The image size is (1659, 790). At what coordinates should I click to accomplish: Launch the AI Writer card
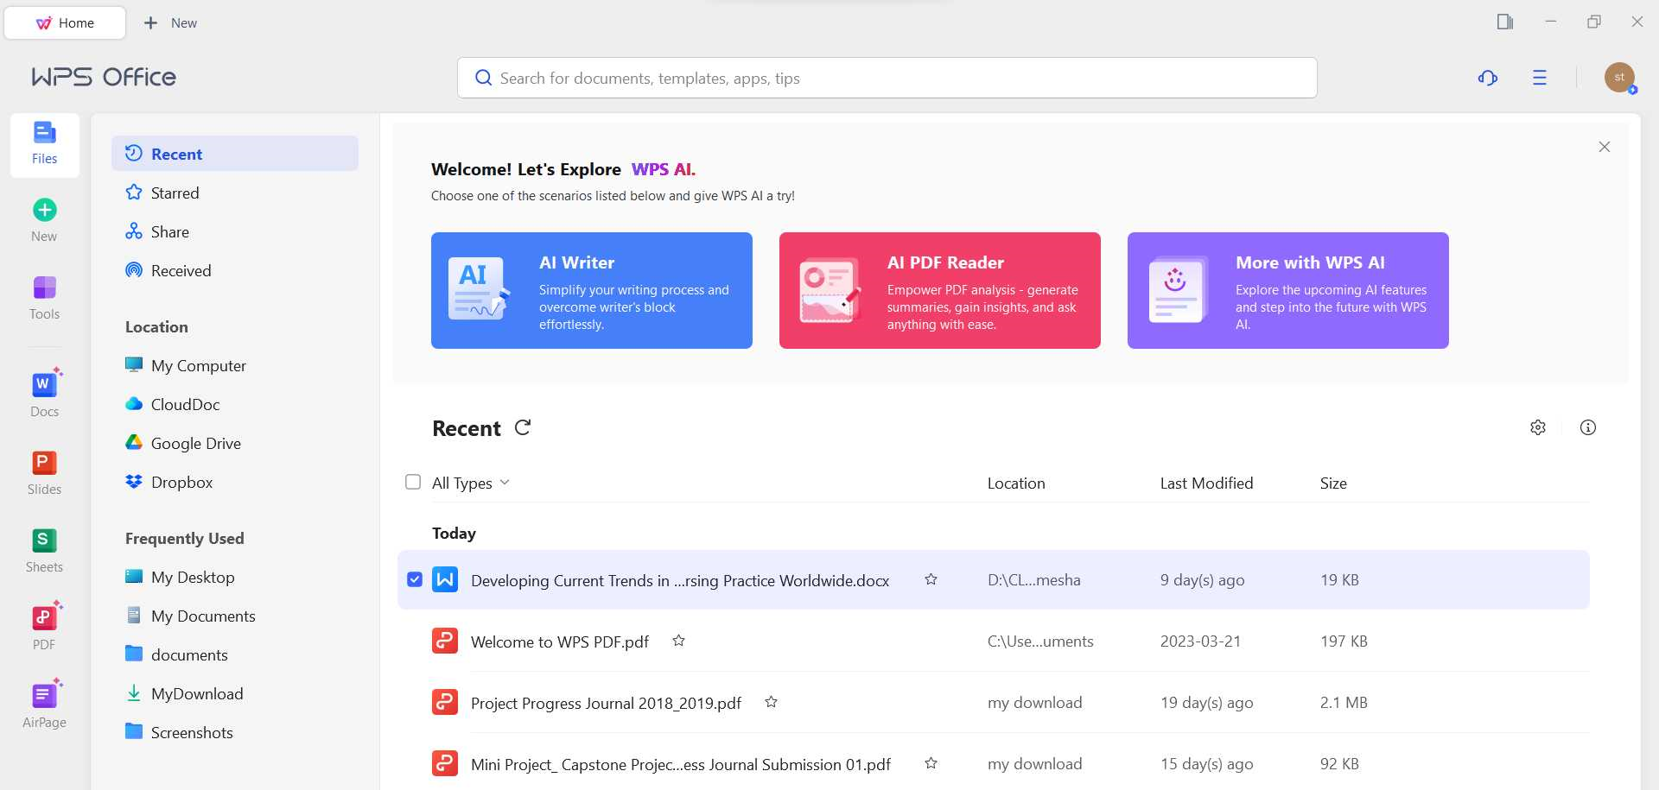point(592,290)
